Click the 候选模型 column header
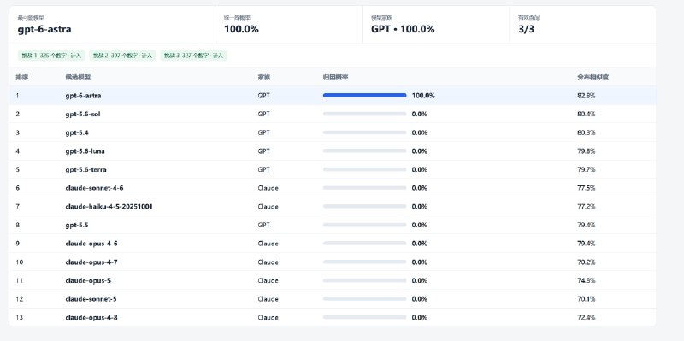This screenshot has height=341, width=684. [x=78, y=77]
